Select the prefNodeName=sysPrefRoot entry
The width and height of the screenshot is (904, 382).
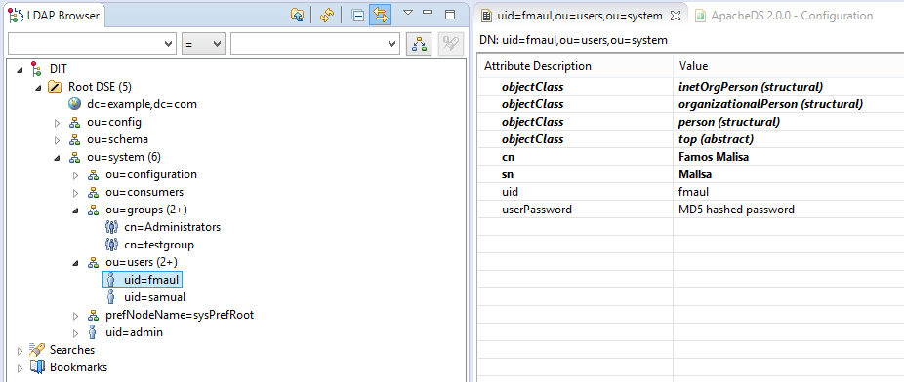[180, 315]
